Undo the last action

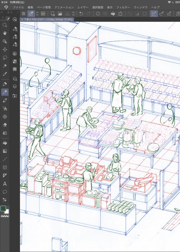[x=81, y=14]
